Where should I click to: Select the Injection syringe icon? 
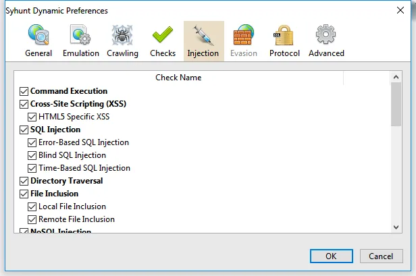pos(203,35)
